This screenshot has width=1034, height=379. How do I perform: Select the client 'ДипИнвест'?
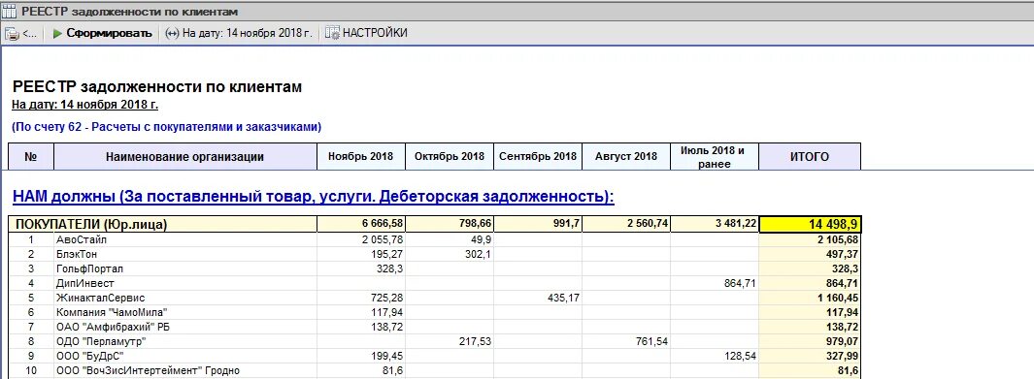(x=85, y=283)
